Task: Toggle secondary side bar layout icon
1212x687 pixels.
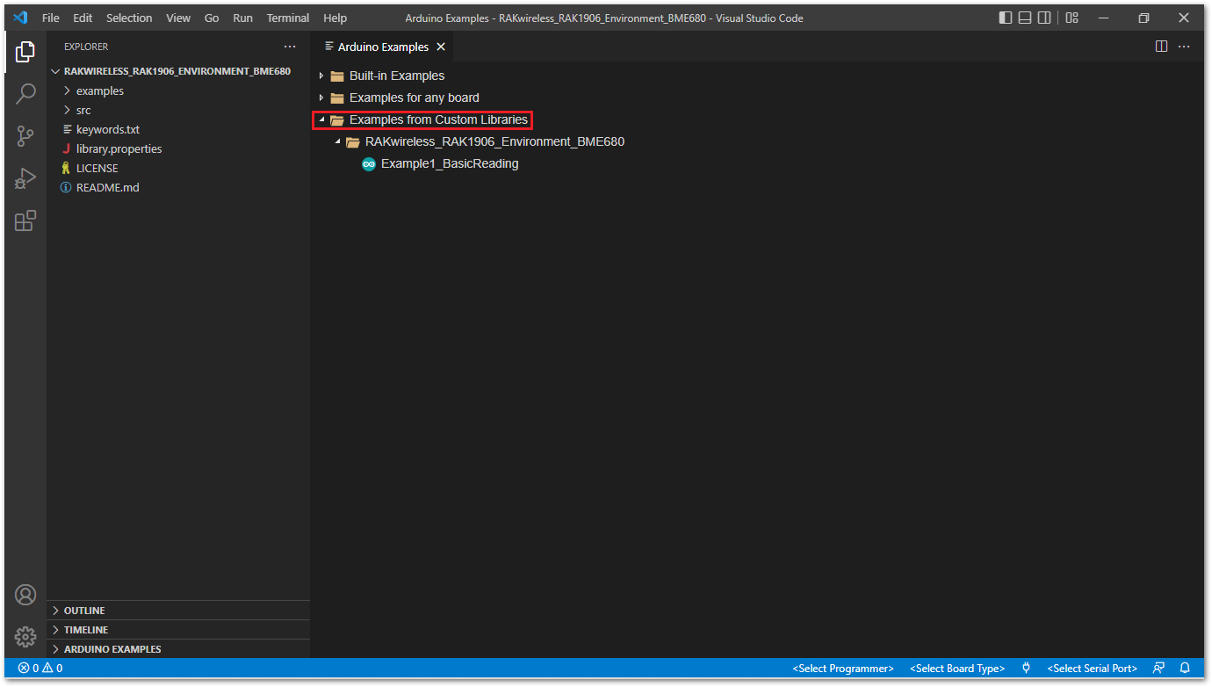Action: [x=1044, y=18]
